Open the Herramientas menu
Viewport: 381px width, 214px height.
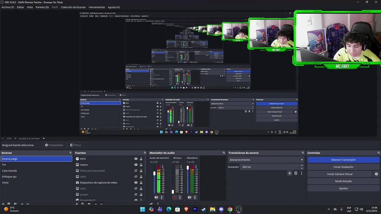[x=97, y=7]
